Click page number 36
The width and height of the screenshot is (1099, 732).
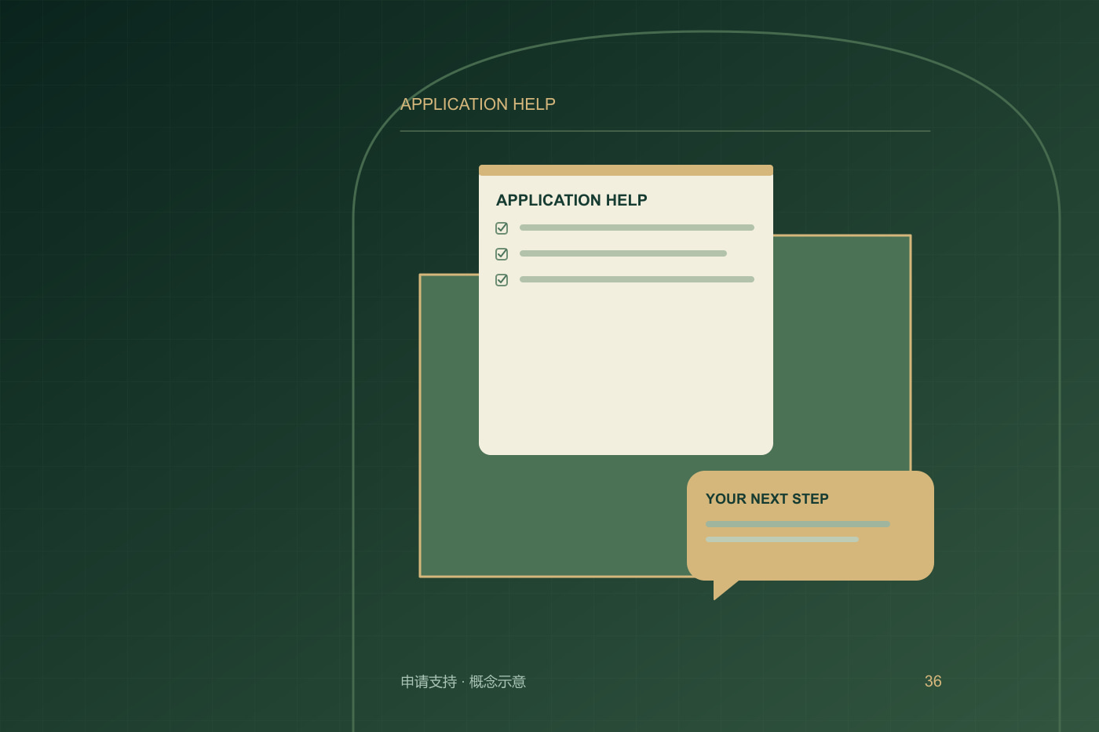(933, 681)
